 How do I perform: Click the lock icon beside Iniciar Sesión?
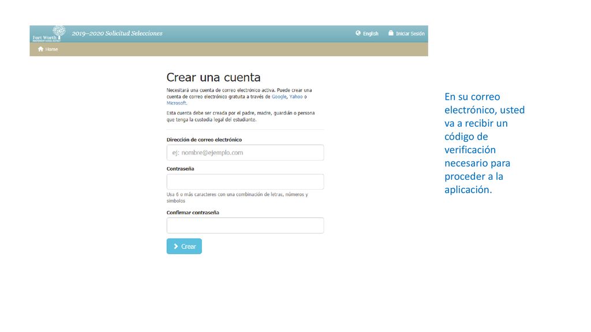pyautogui.click(x=391, y=33)
